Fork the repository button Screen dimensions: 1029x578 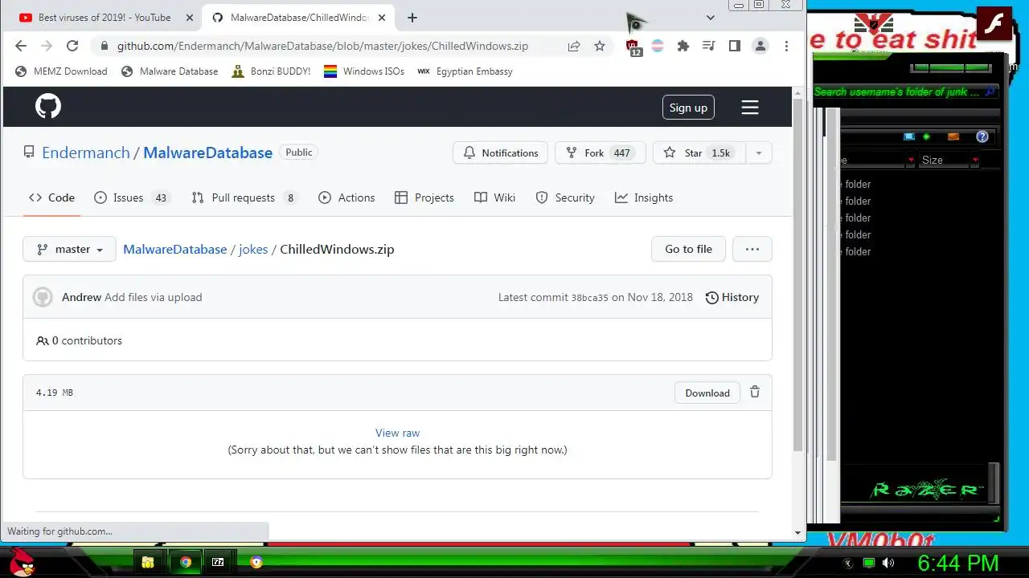(x=601, y=153)
